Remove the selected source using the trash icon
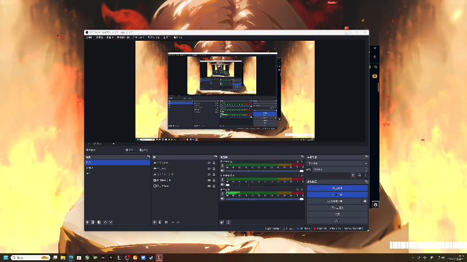The image size is (467, 262). coord(160,222)
